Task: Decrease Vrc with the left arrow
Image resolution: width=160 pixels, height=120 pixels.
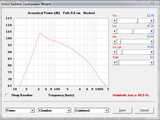Action: 115,21
